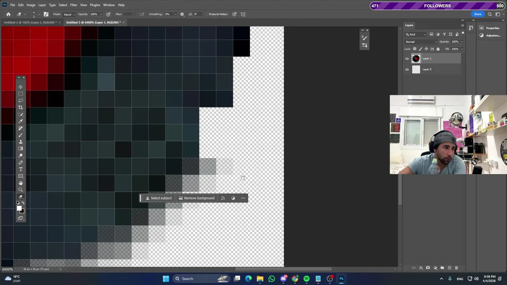Viewport: 507px width, 285px height.
Task: Reset default foreground and background colors
Action: coord(18,203)
